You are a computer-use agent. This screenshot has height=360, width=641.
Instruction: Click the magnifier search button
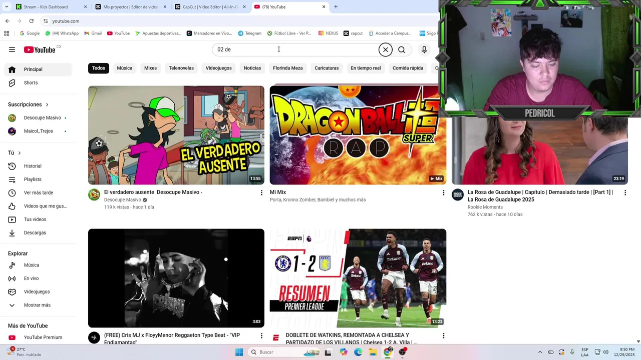(x=402, y=49)
